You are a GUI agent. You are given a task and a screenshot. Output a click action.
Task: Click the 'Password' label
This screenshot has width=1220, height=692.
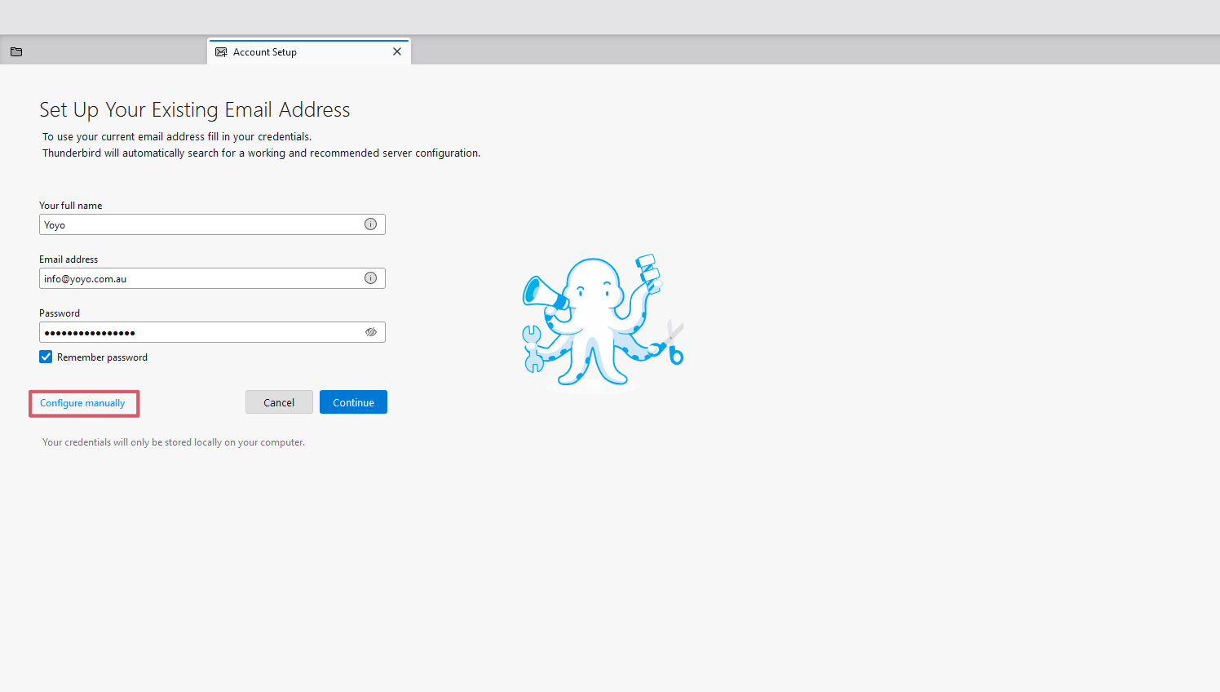60,313
